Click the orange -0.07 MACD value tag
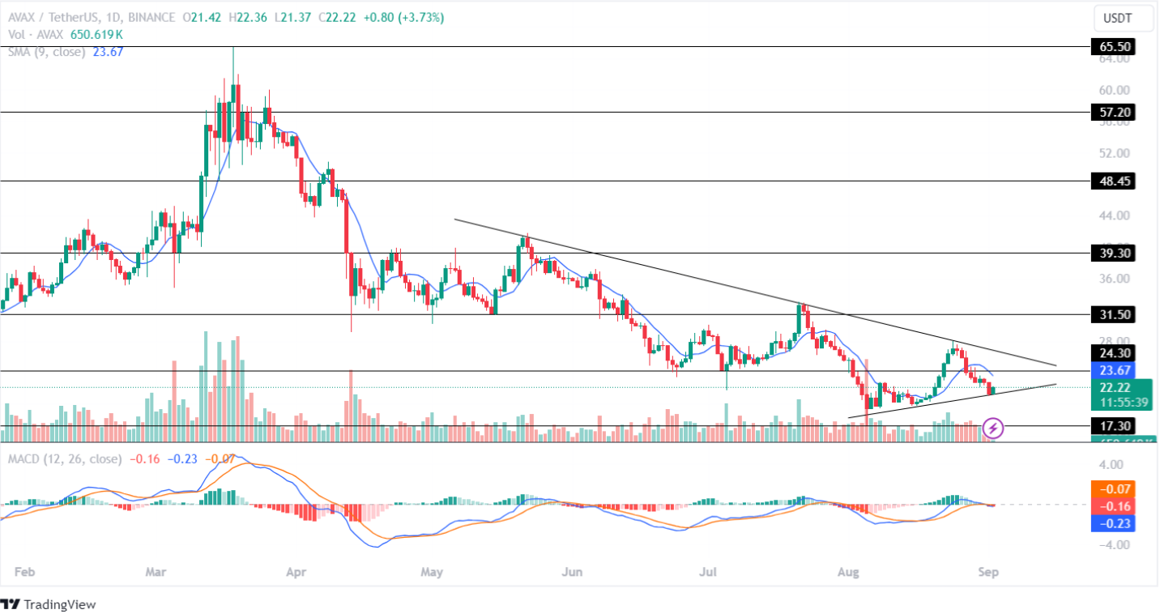The image size is (1160, 614). click(1111, 489)
